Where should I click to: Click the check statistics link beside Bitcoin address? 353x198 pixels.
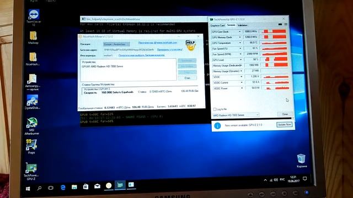point(170,50)
